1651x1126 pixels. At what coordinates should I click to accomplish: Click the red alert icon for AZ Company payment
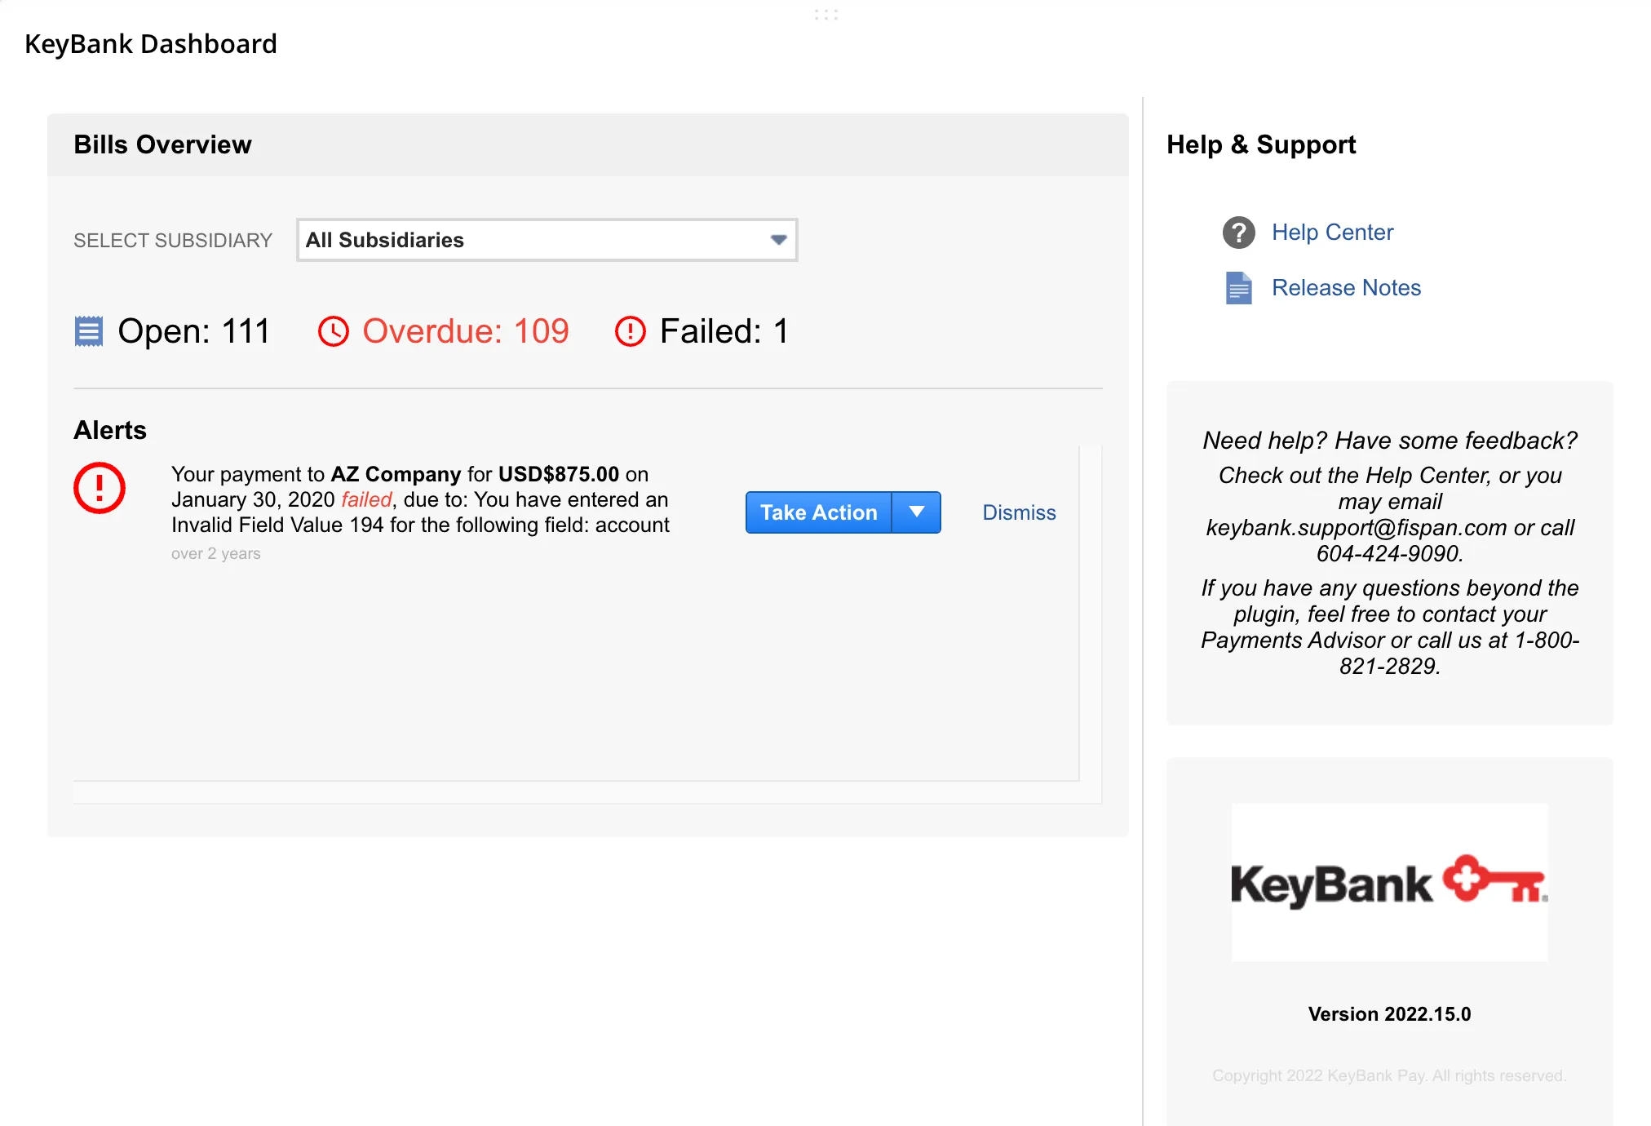pyautogui.click(x=100, y=488)
